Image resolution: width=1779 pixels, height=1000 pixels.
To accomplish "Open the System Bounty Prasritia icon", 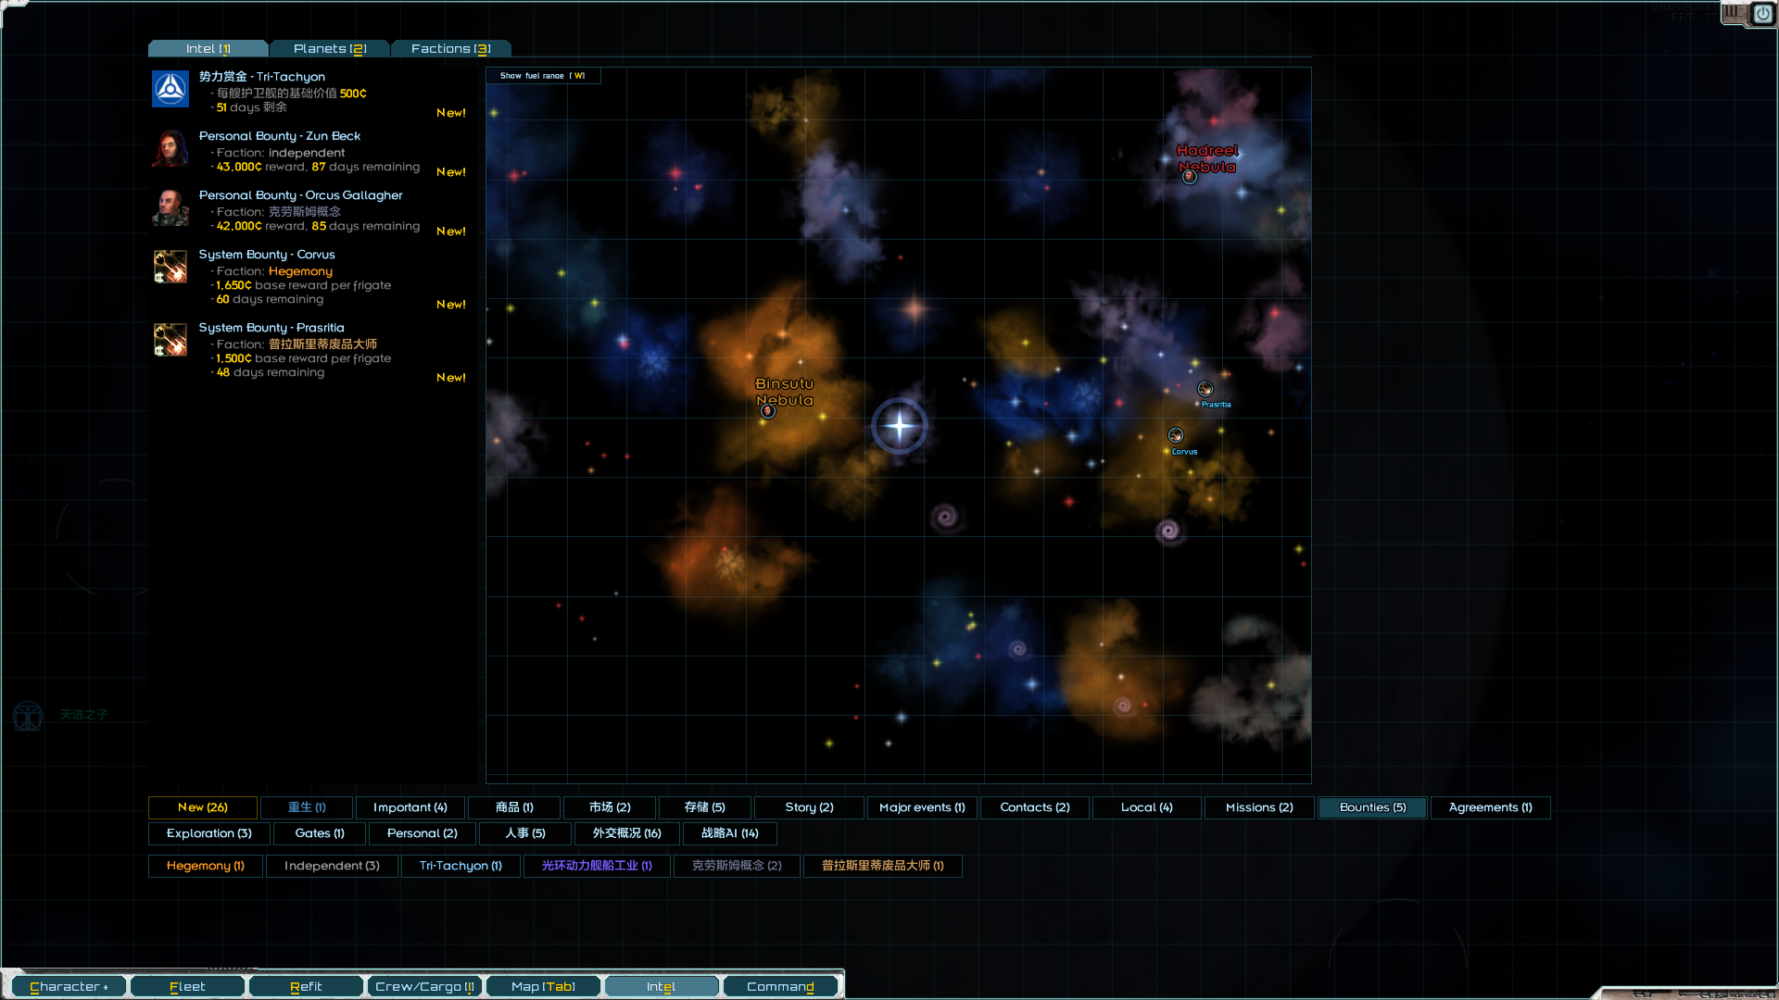I will (170, 340).
